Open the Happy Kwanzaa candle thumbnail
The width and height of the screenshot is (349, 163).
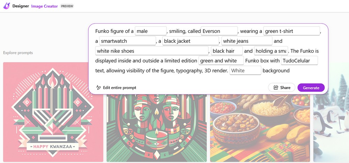[x=53, y=112]
